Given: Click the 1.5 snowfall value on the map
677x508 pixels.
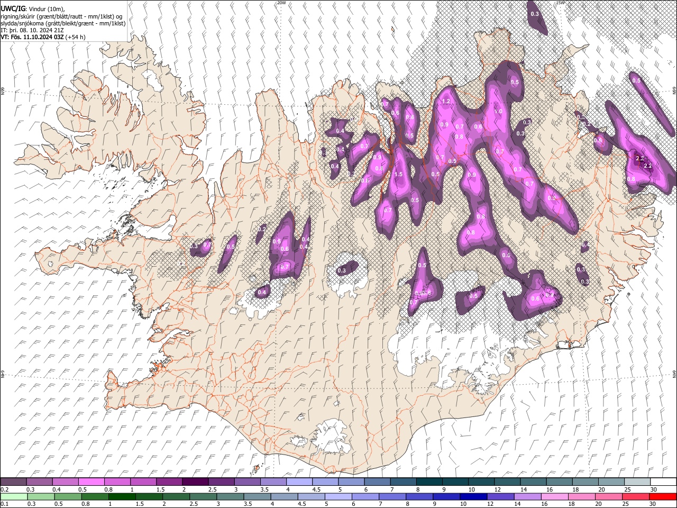Looking at the screenshot, I should coord(398,174).
